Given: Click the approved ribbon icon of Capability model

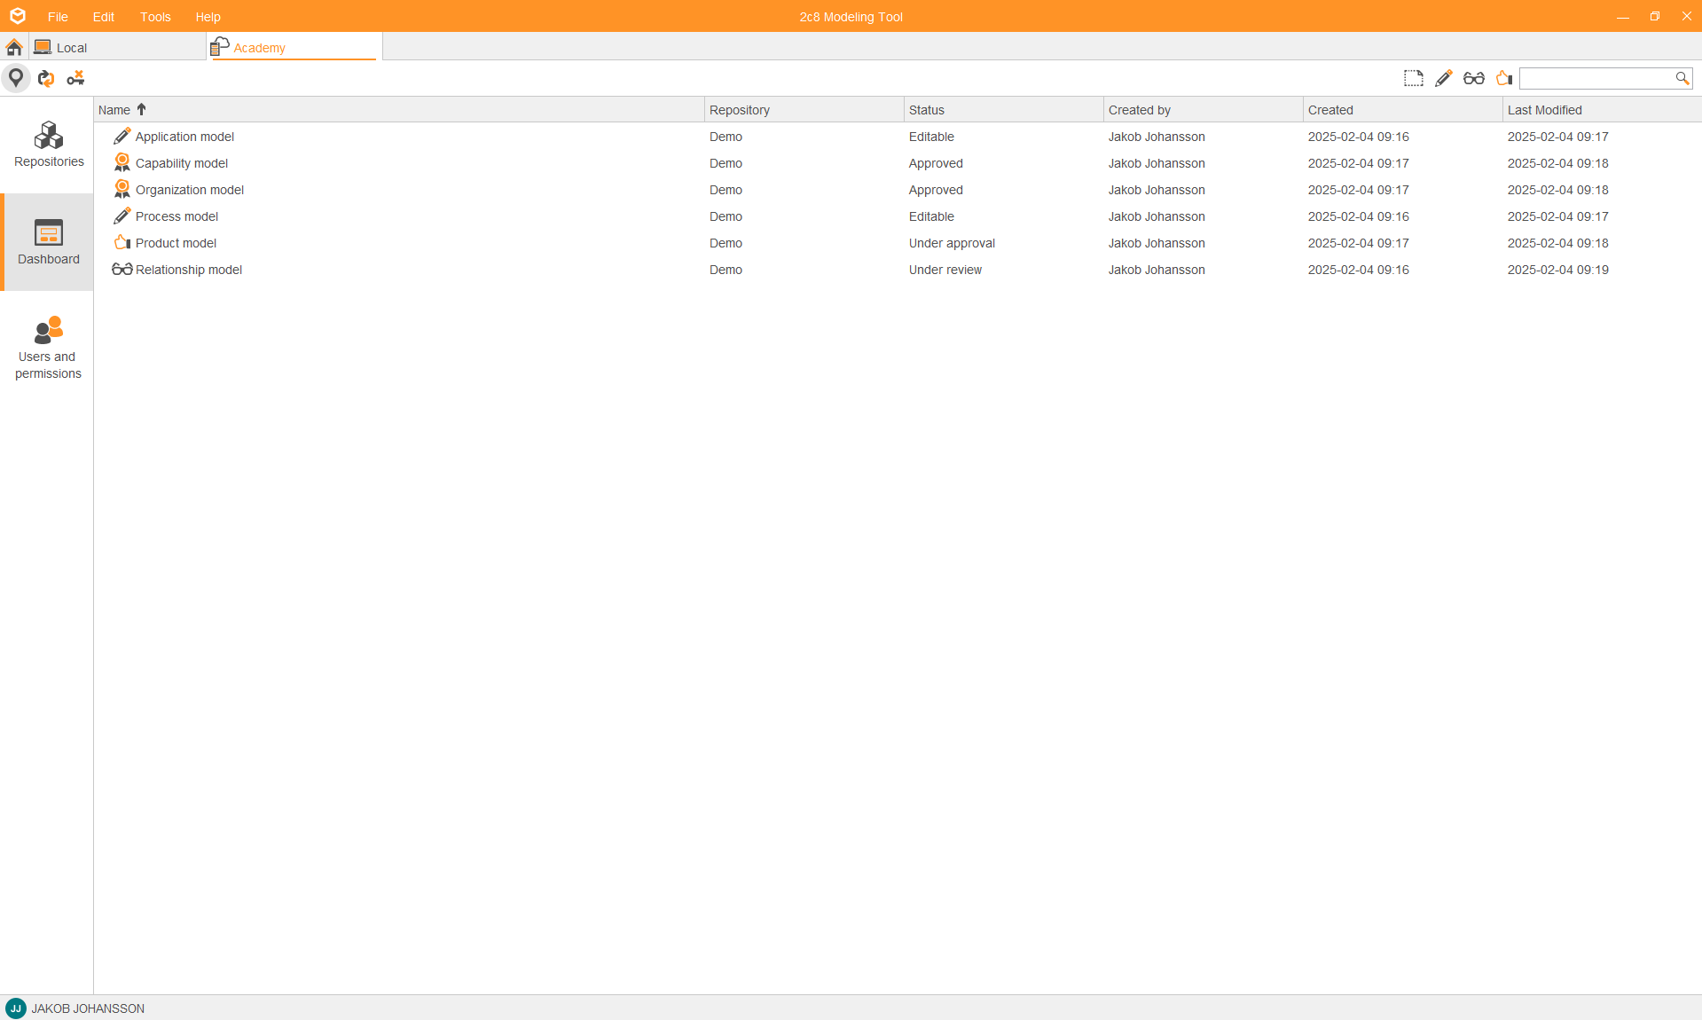Looking at the screenshot, I should [122, 163].
